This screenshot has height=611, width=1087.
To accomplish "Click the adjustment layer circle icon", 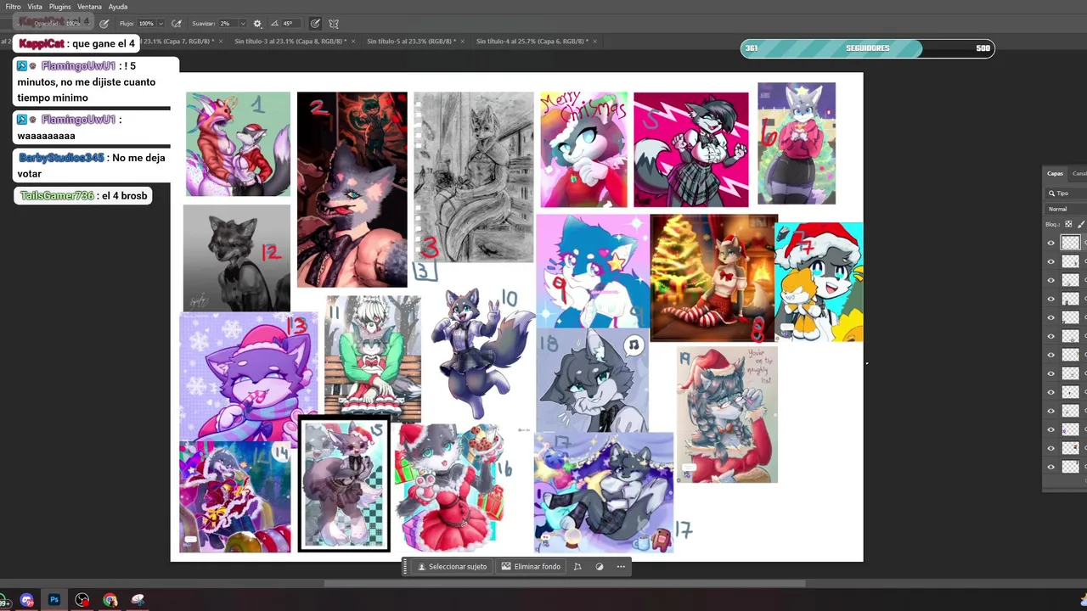I will [x=600, y=567].
